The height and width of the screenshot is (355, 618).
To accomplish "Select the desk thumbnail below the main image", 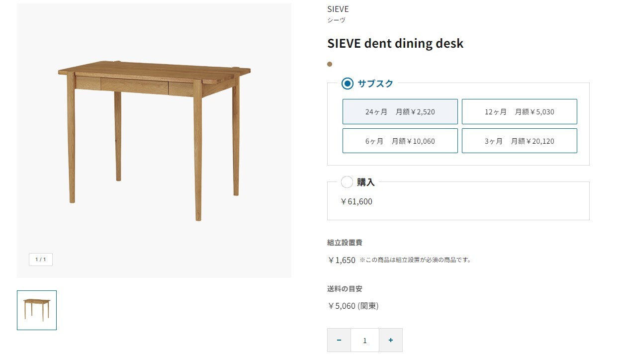I will (37, 310).
